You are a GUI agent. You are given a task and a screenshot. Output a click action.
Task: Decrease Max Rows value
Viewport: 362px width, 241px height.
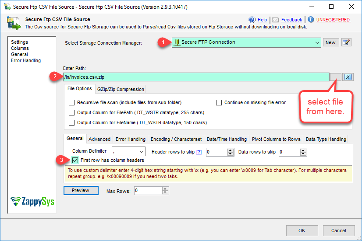(x=165, y=192)
